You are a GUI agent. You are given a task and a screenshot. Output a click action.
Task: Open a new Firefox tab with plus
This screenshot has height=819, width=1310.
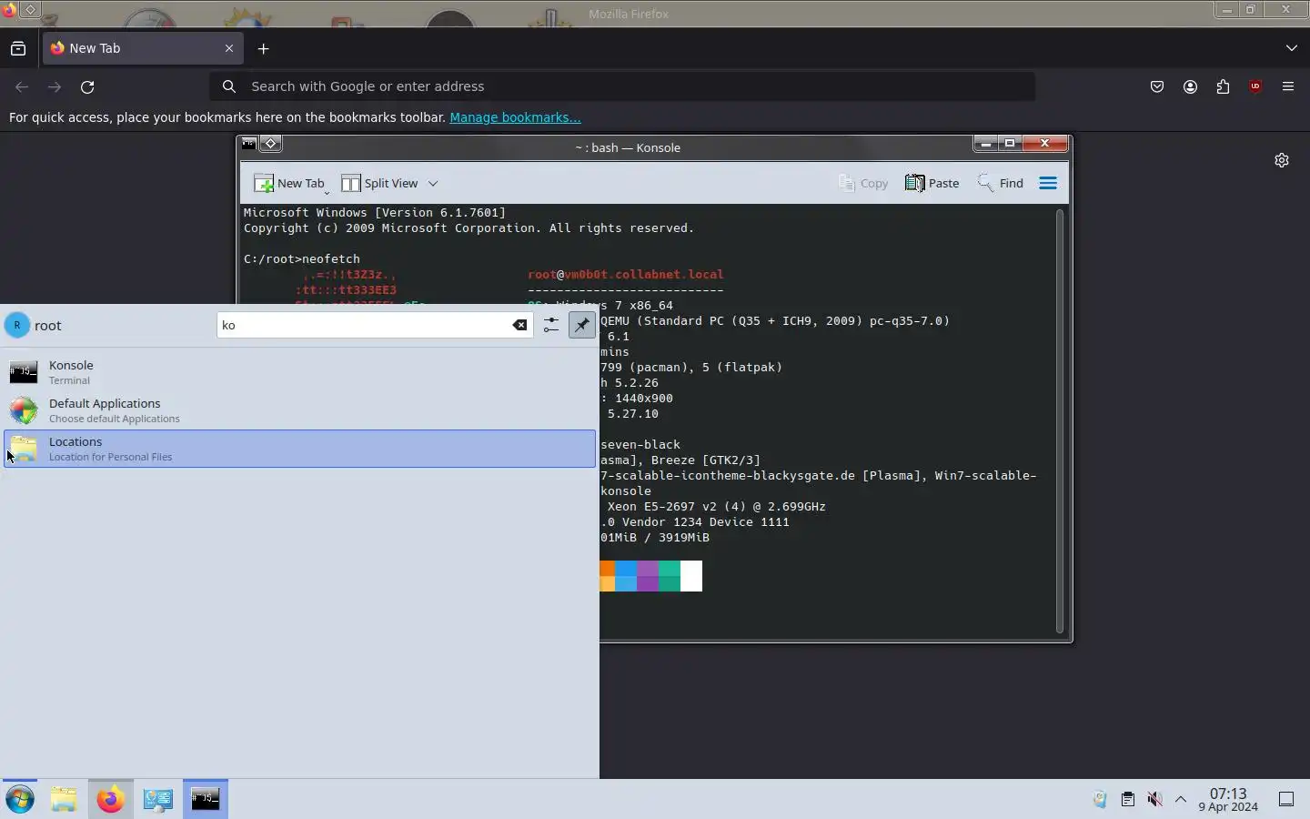pos(264,48)
